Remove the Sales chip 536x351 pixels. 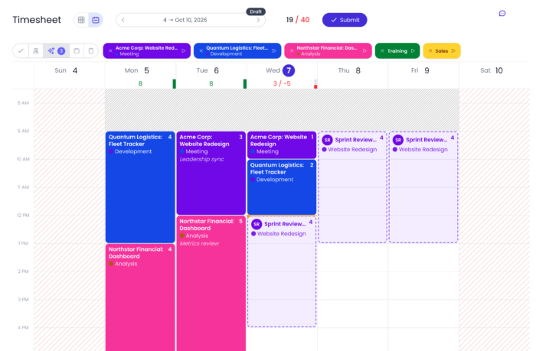click(430, 51)
